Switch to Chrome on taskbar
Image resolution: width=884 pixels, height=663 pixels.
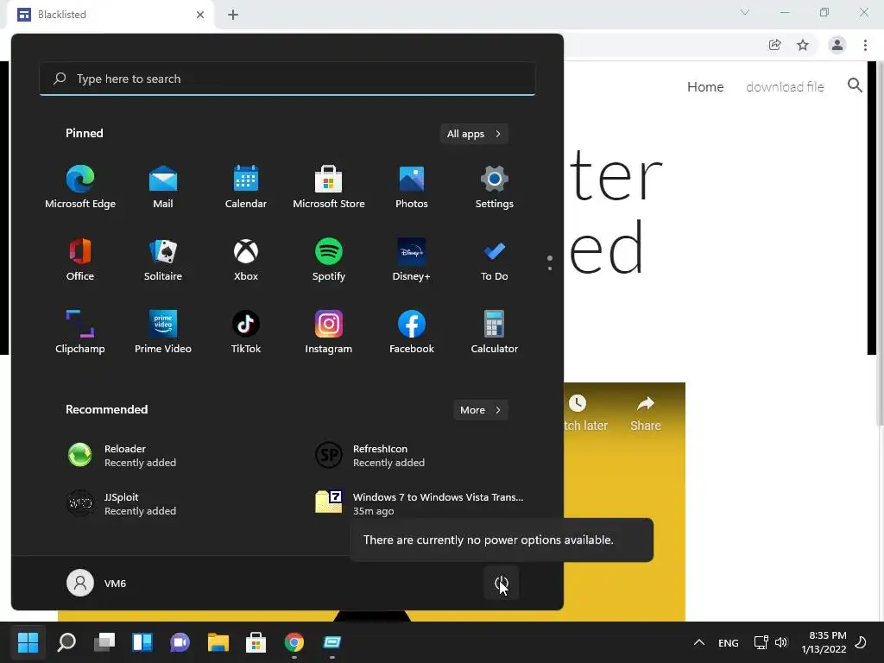[x=294, y=642]
